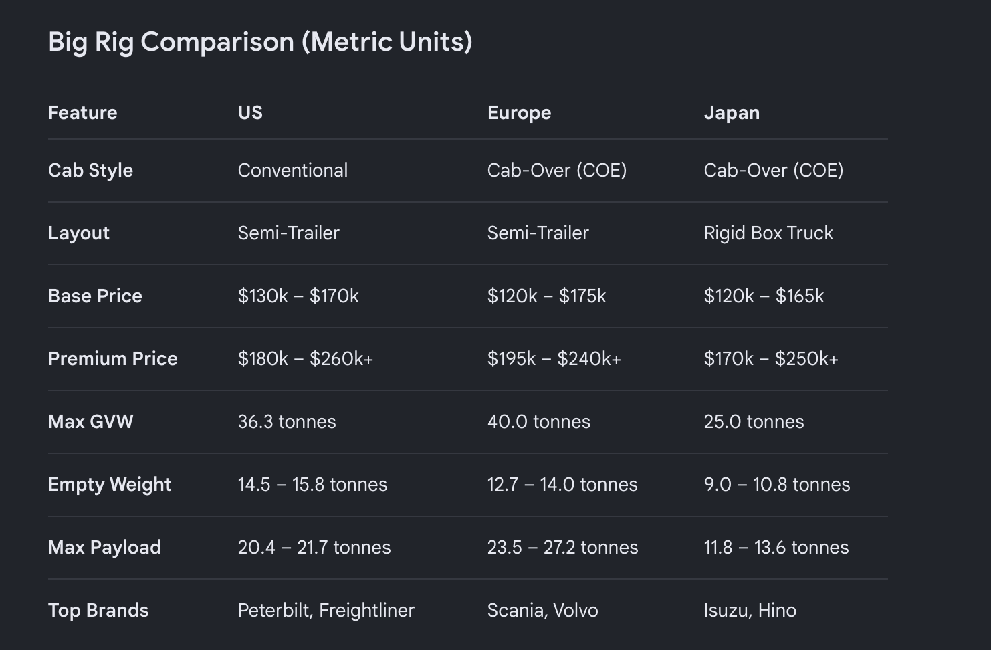This screenshot has width=991, height=650.
Task: Click the '$130k – $170k' US base price
Action: (298, 296)
